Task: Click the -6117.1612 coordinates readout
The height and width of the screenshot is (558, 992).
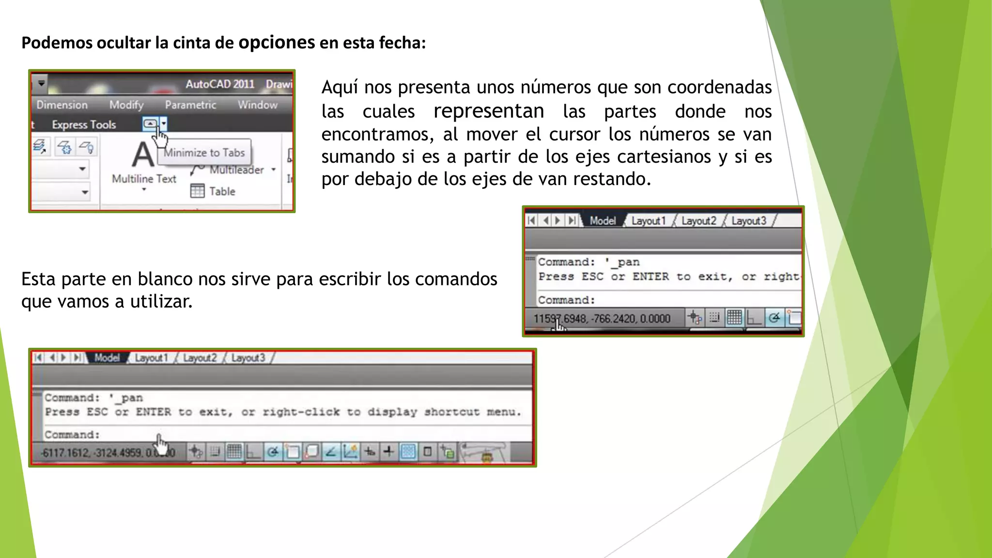Action: [109, 453]
